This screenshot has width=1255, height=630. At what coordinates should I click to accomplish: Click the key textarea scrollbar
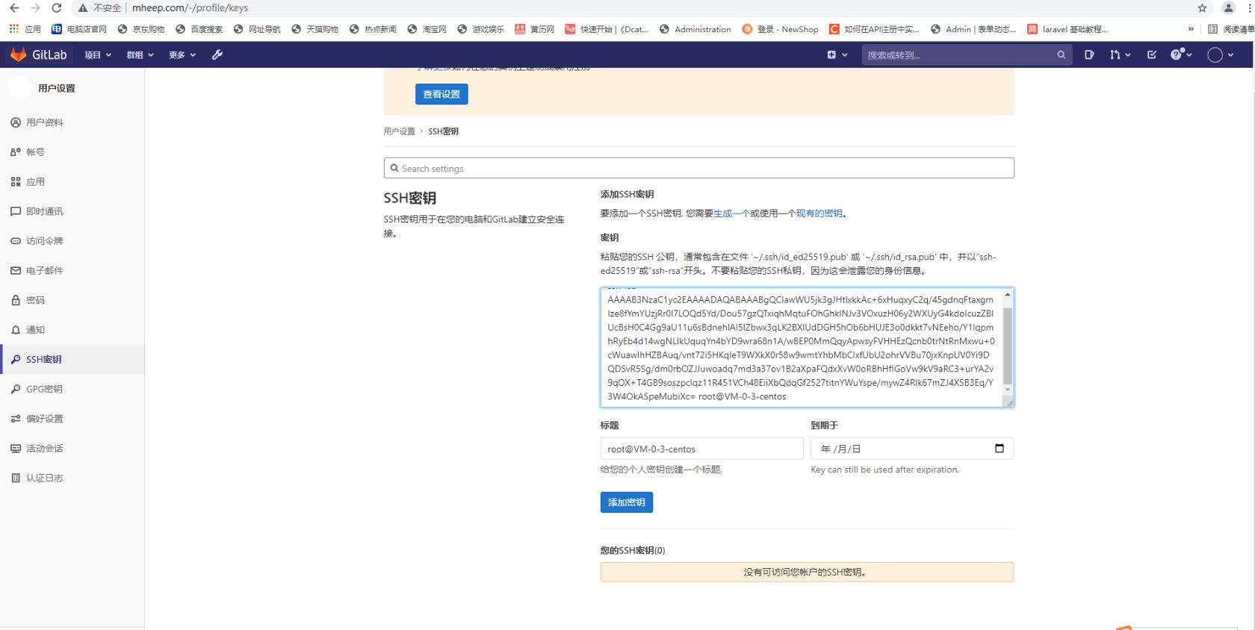click(1008, 344)
